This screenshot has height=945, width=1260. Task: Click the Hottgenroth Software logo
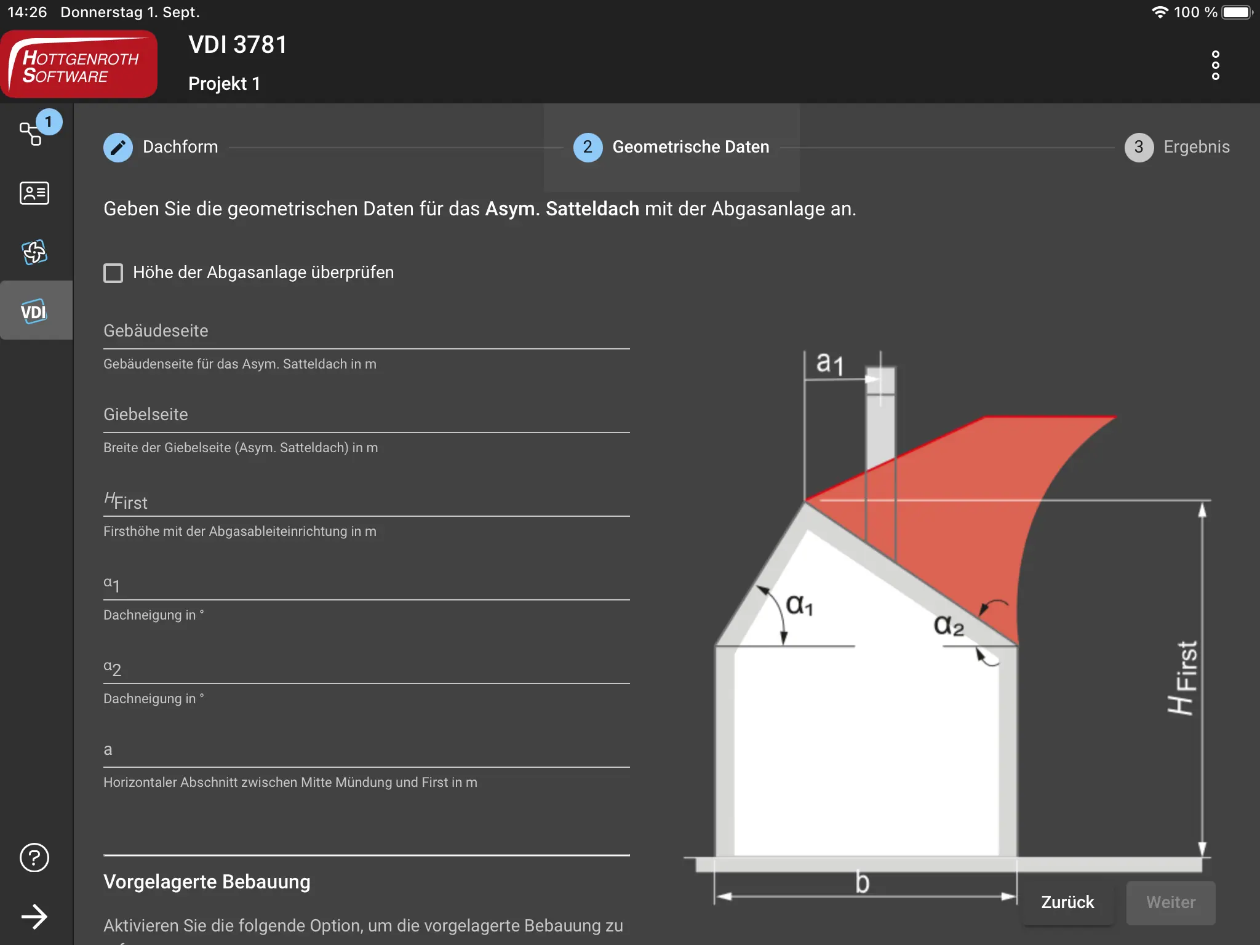(79, 65)
